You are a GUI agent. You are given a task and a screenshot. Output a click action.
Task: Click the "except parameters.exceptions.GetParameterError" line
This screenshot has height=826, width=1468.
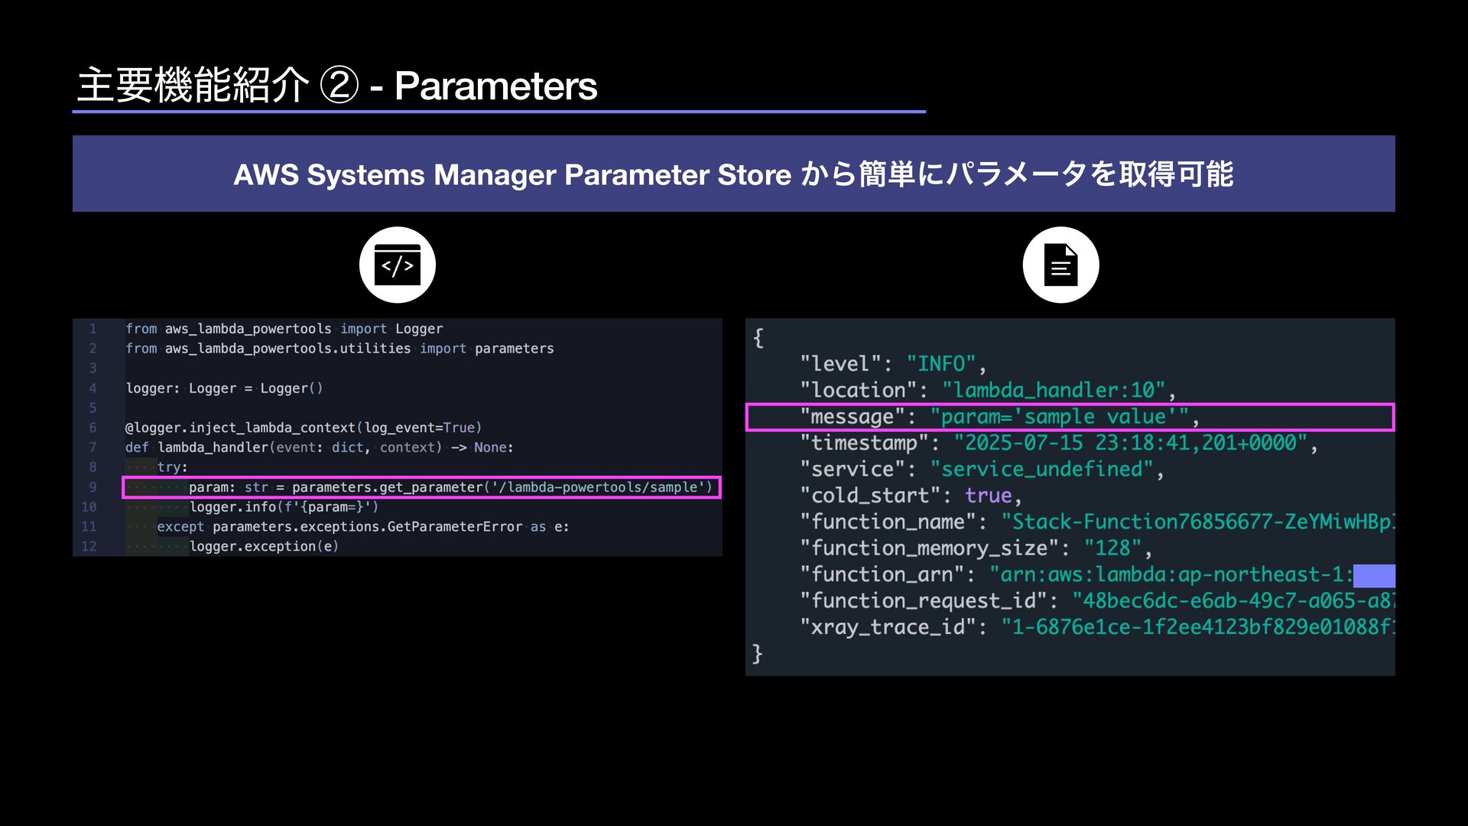[363, 527]
